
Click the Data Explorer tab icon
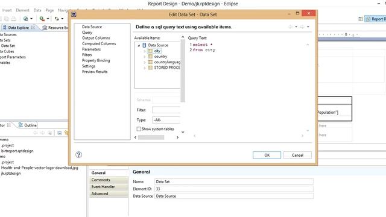pyautogui.click(x=5, y=28)
